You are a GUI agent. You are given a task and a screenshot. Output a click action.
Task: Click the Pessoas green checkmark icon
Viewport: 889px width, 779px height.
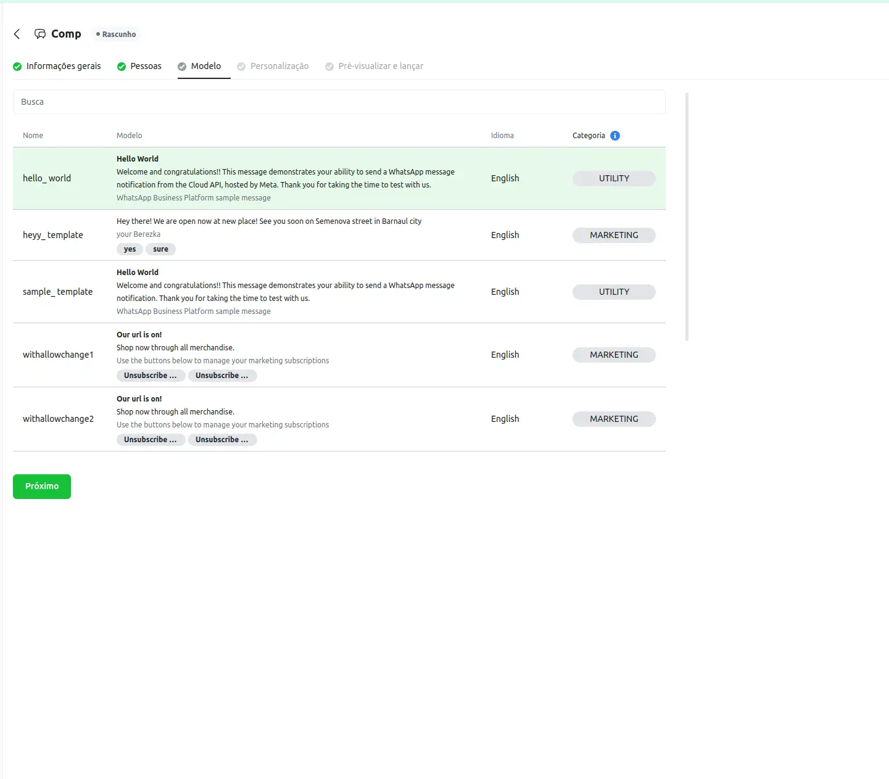coord(122,67)
